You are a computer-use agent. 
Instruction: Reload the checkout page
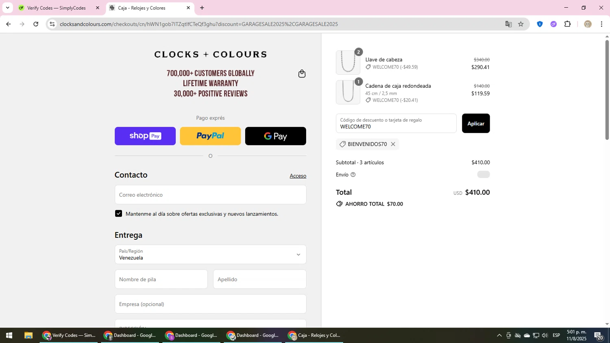coord(36,24)
